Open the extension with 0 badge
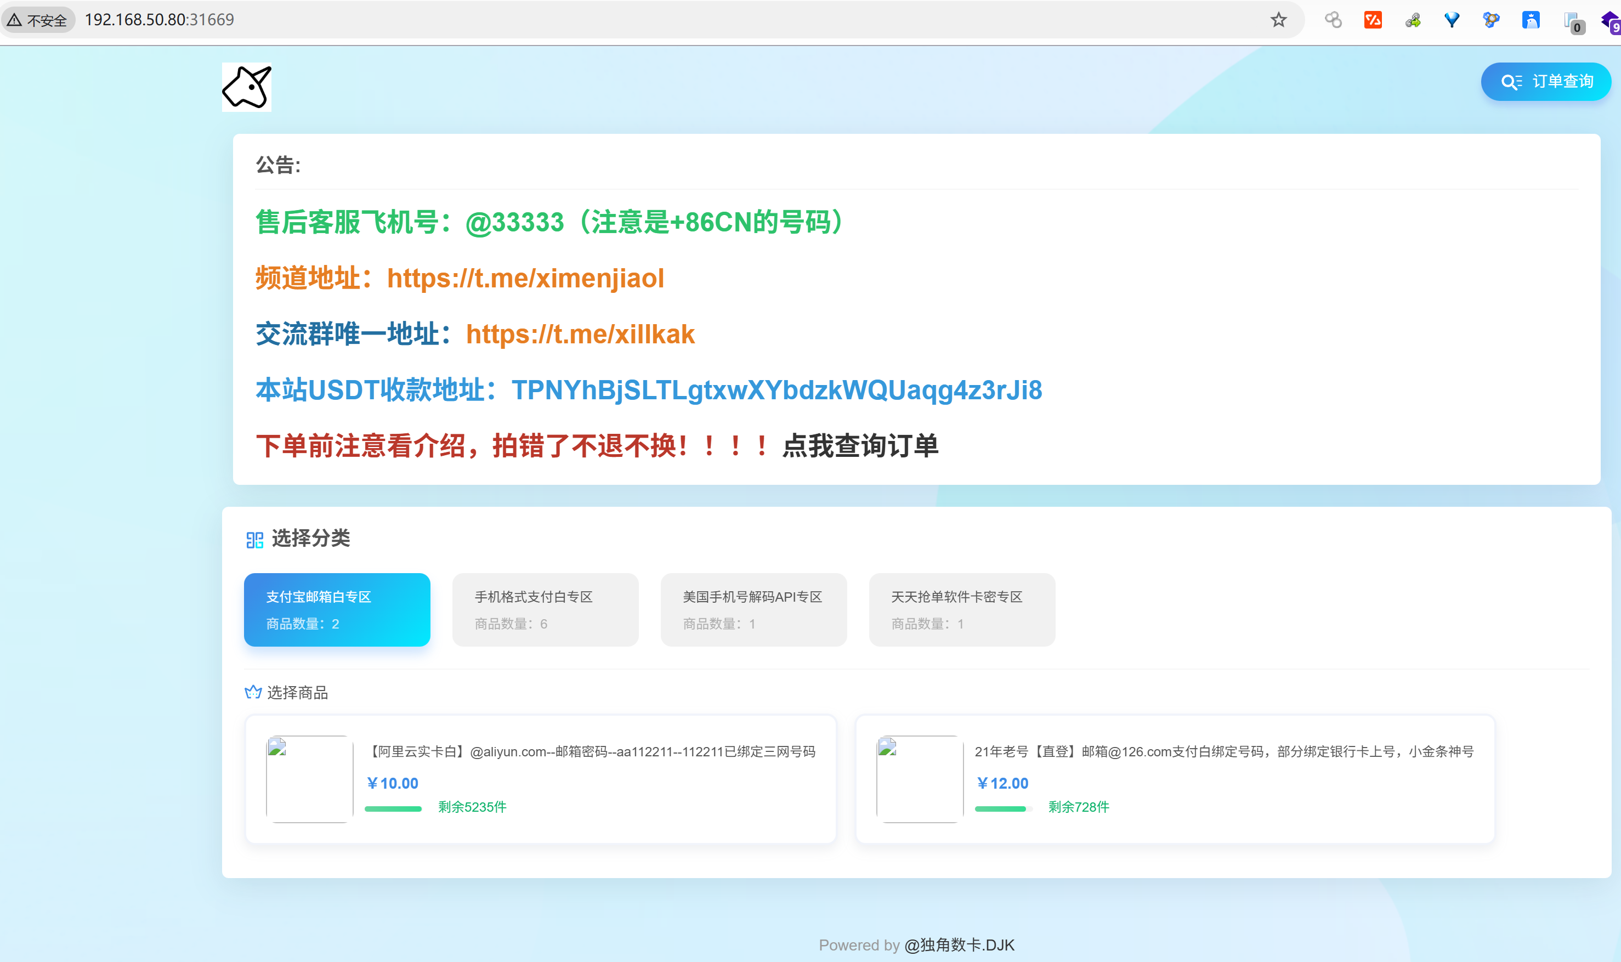 point(1572,22)
